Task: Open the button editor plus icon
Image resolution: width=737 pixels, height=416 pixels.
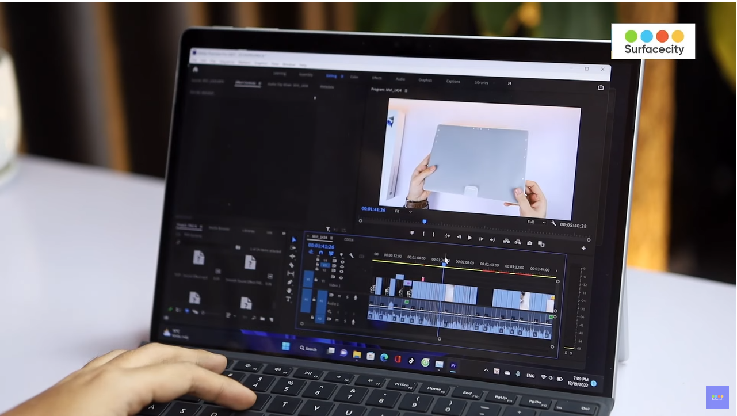Action: point(583,249)
